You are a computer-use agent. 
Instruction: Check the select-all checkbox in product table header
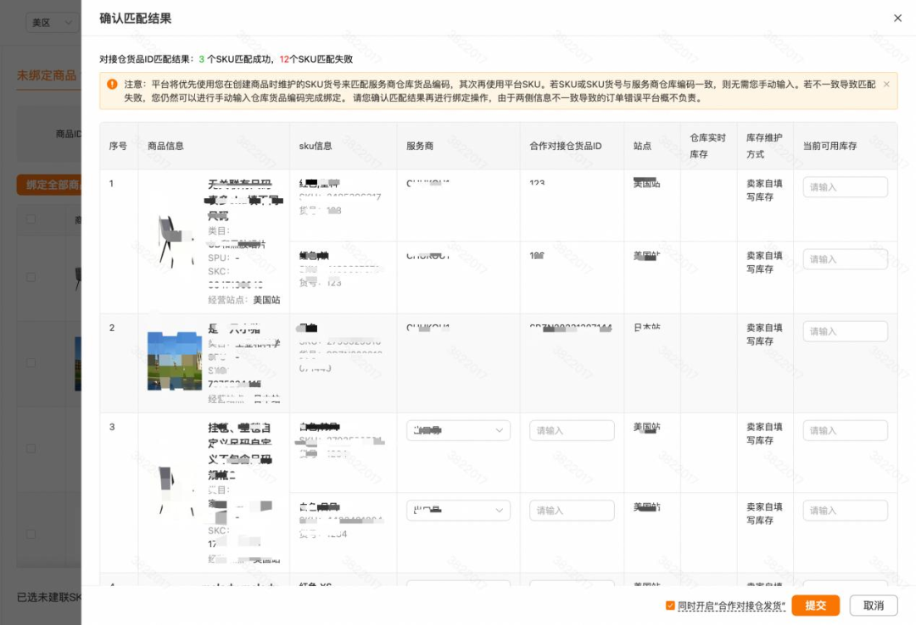[31, 218]
